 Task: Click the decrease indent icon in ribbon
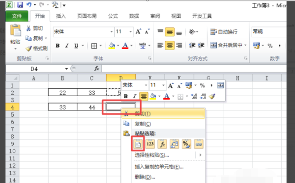(x=192, y=45)
